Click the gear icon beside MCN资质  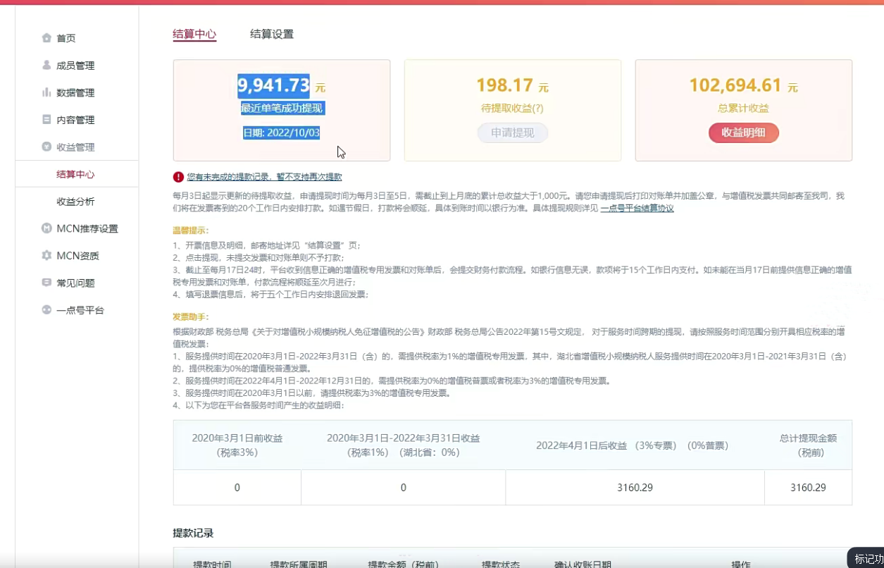[46, 256]
